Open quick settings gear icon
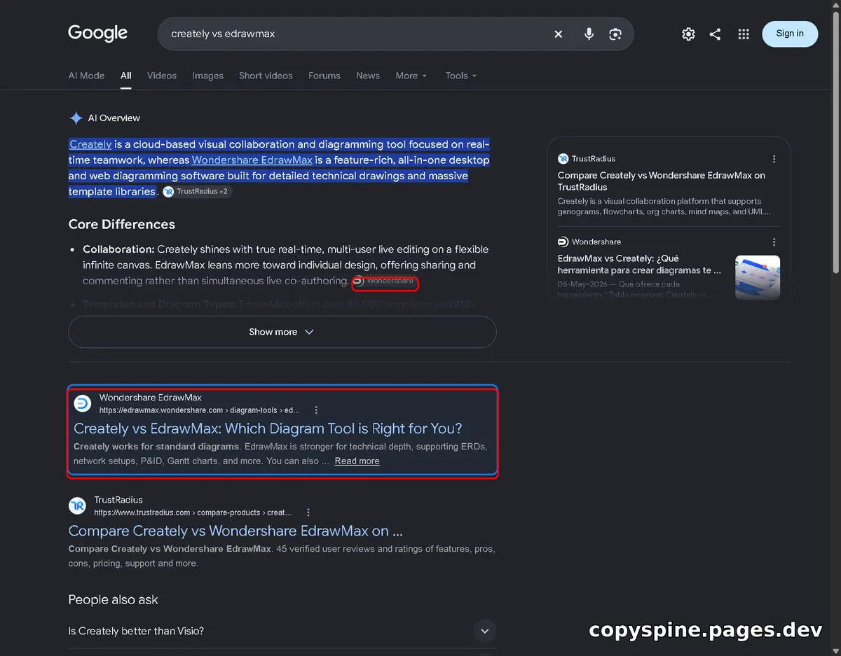The width and height of the screenshot is (841, 656). (688, 34)
